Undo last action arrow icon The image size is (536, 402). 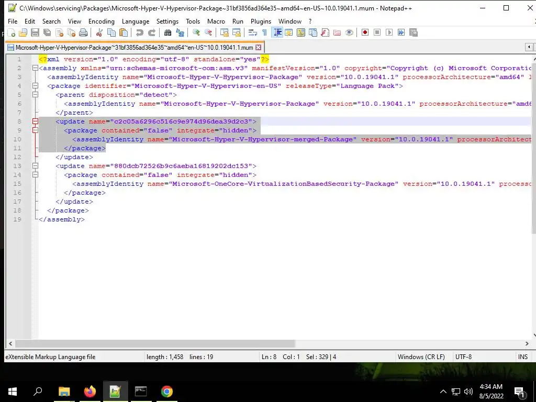pos(139,32)
